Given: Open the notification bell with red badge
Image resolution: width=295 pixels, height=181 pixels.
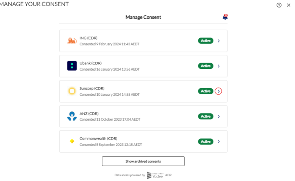Looking at the screenshot, I should click(x=225, y=17).
